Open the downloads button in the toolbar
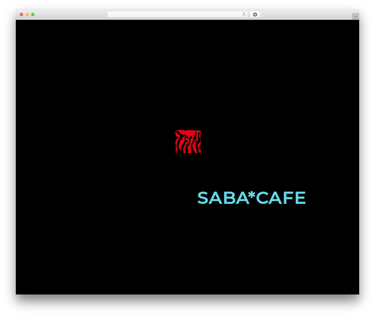The height and width of the screenshot is (317, 375). point(255,15)
